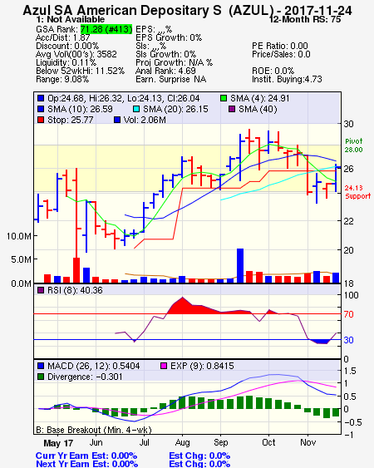Click the May 17 date axis label
The width and height of the screenshot is (374, 468).
click(x=58, y=443)
